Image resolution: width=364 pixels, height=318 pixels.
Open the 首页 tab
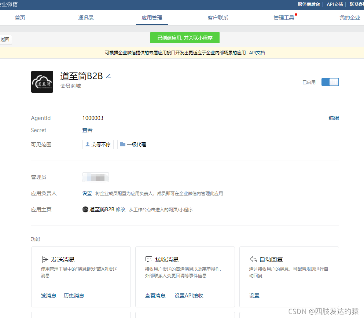[x=20, y=18]
